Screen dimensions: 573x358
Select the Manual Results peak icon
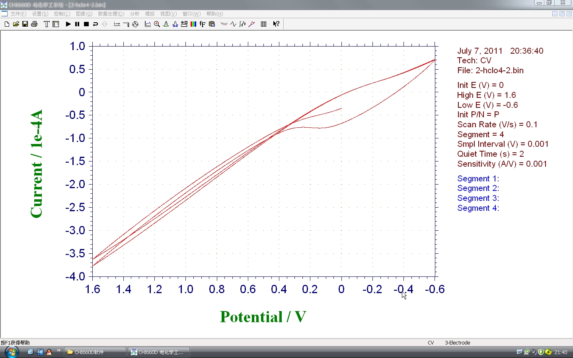(166, 24)
